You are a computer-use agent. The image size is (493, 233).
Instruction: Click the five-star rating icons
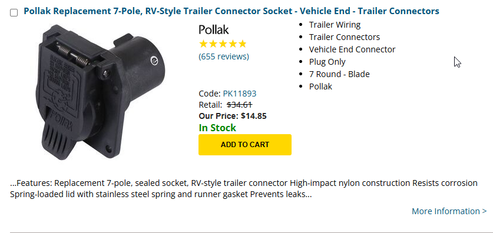[x=223, y=44]
